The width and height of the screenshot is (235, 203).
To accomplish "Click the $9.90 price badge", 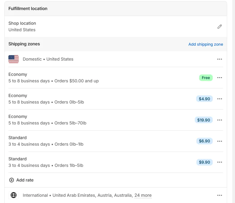I will (x=204, y=162).
